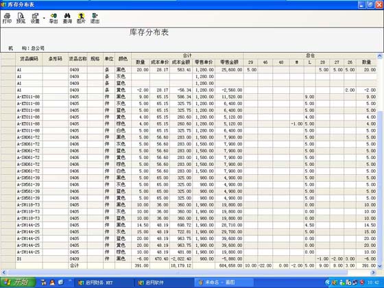Click the 货品编码 column header
The image size is (384, 288).
click(x=29, y=59)
